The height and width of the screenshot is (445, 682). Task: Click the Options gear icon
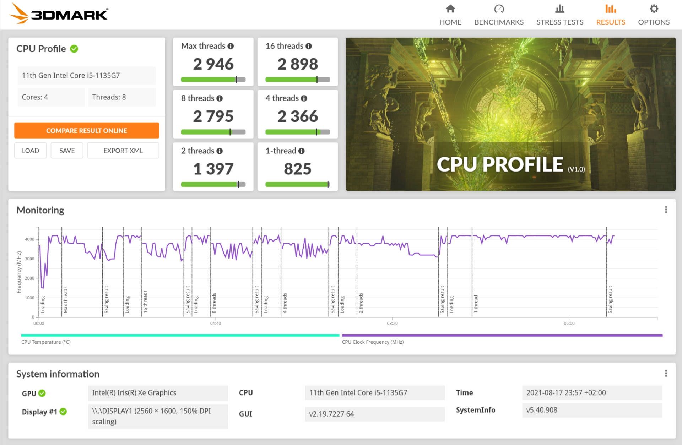pyautogui.click(x=654, y=9)
